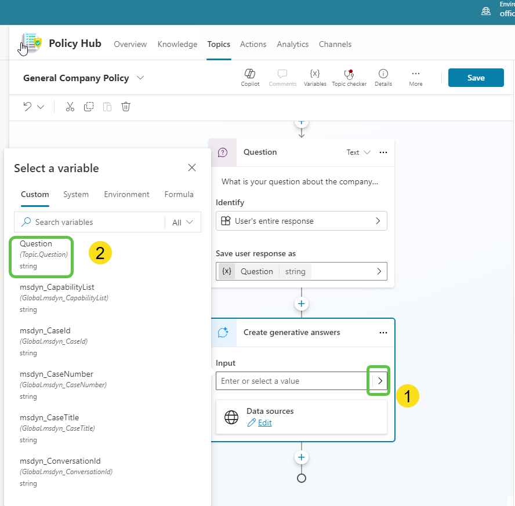Click the Edit data sources link
The width and height of the screenshot is (515, 506).
click(x=264, y=423)
